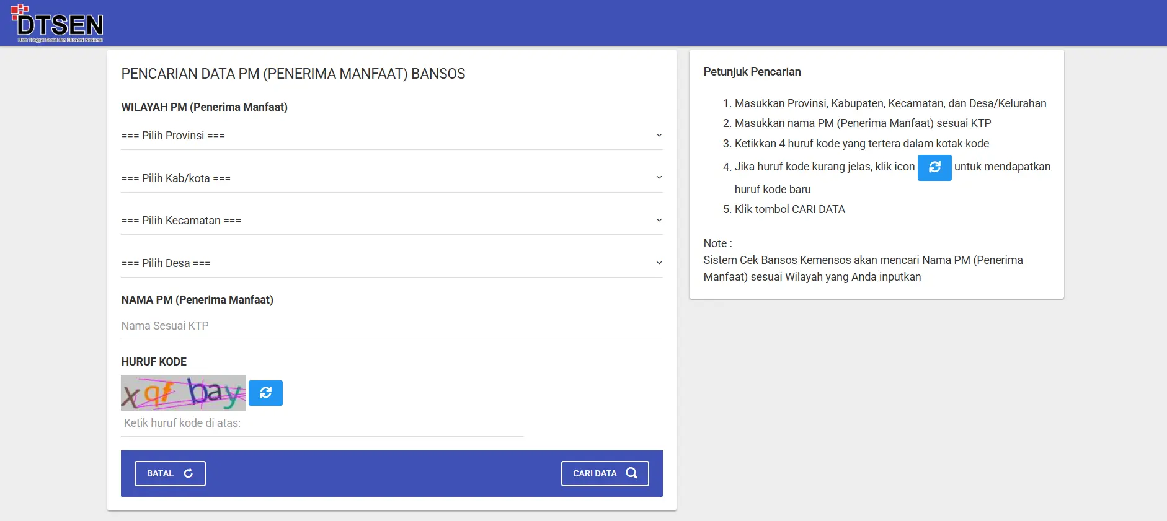This screenshot has width=1167, height=521.
Task: Click the blue refresh icon in Petunjuk Pencarian
Action: point(934,167)
